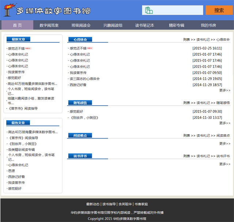Click the torch logo icon in header

[x=9, y=10]
